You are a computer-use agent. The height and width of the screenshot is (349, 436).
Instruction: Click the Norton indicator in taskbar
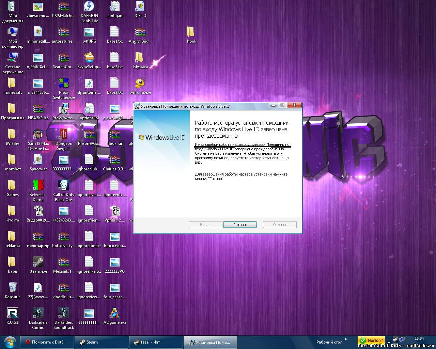tap(373, 340)
